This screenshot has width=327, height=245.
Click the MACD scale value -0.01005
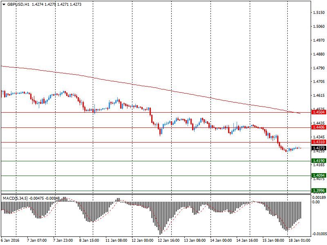pyautogui.click(x=319, y=234)
